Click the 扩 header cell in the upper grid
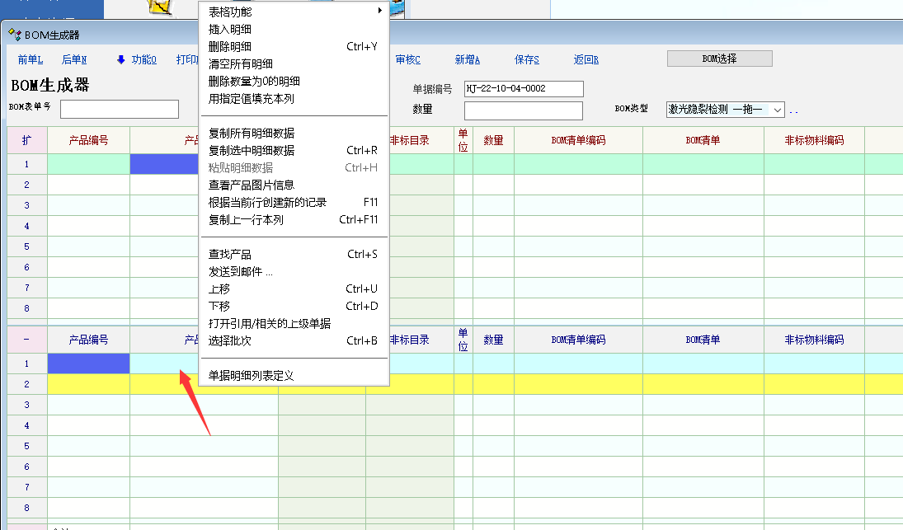Viewport: 903px width, 530px height. [x=26, y=140]
